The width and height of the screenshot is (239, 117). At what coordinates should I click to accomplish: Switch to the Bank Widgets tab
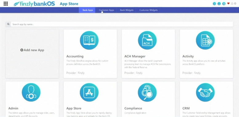click(127, 10)
